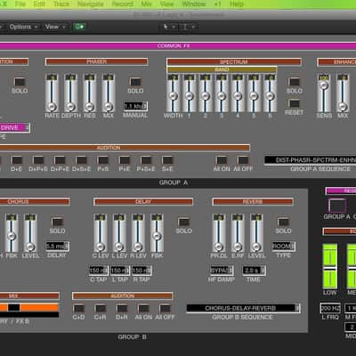Enable the P+S+E audition button
356x356 pixels.
146,160
